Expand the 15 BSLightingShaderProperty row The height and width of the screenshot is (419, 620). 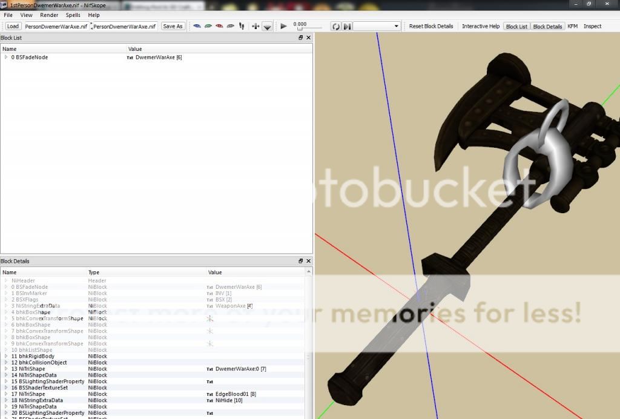click(x=6, y=381)
